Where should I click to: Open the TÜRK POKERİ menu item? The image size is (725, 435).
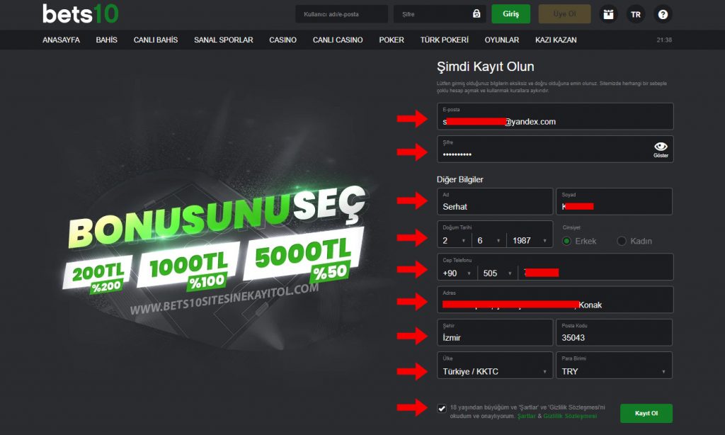pos(444,40)
